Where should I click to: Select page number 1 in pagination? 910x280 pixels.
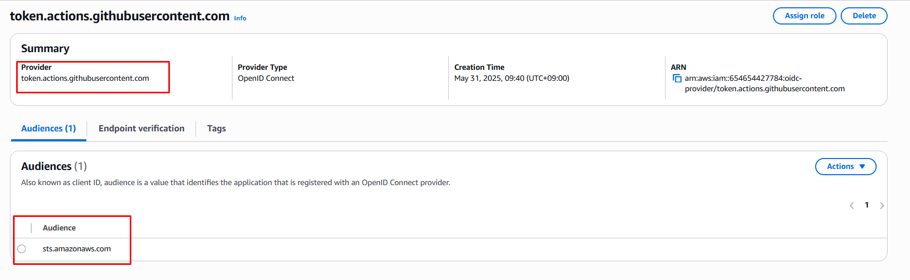(x=867, y=205)
